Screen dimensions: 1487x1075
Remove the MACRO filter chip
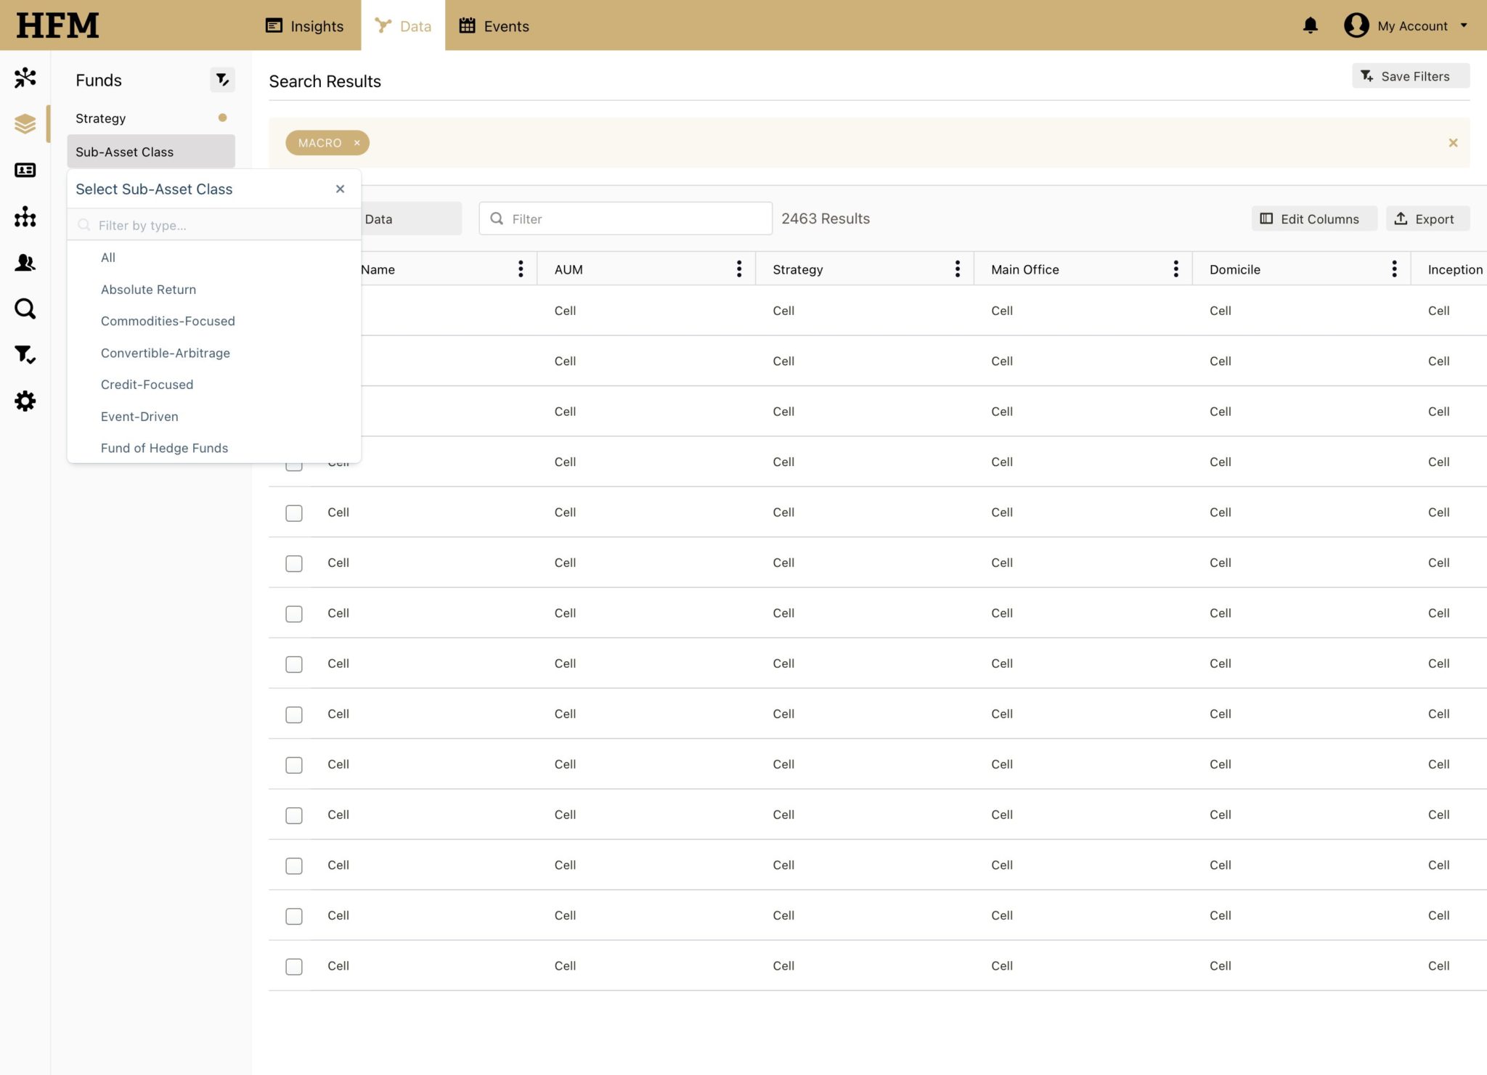click(357, 143)
